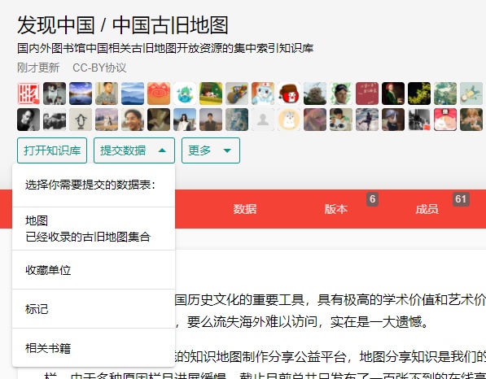This screenshot has width=486, height=379.
Task: Select the blue-grey dragon texture avatar
Action: coord(237,120)
